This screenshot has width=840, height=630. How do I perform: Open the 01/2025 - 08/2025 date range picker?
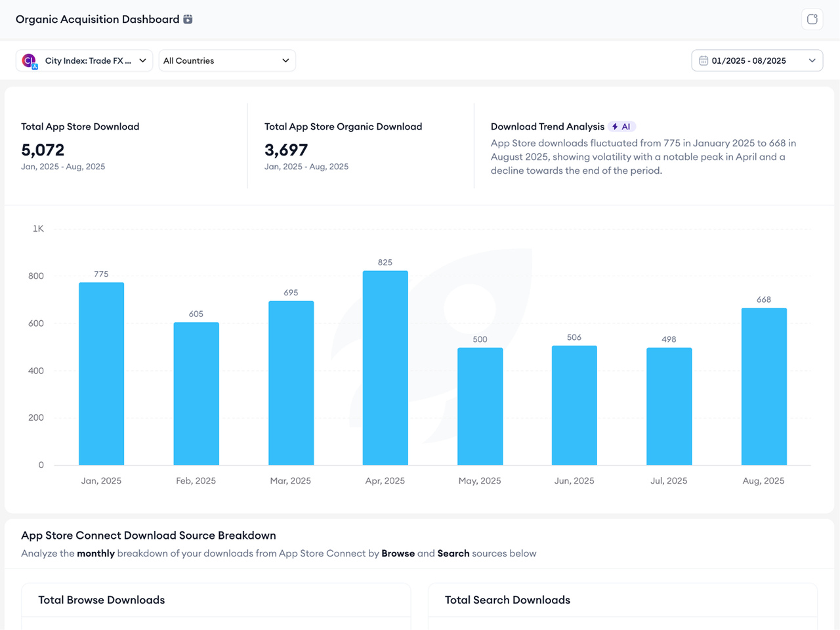757,60
